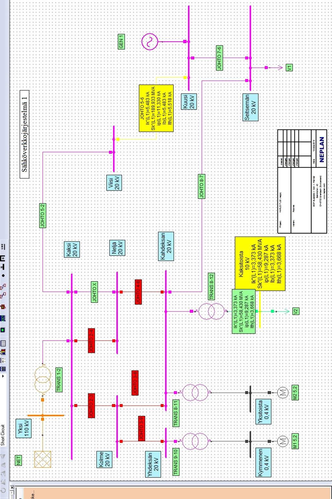Open the colored bar chart icon
This screenshot has height=499, width=332.
[x=3, y=352]
